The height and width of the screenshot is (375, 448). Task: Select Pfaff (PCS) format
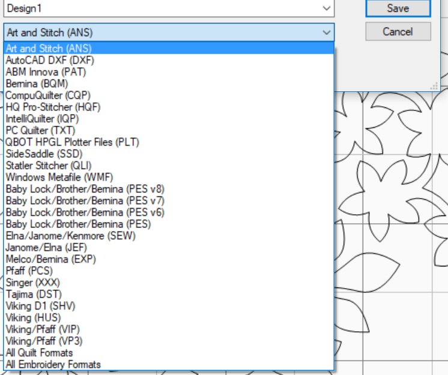[x=169, y=271]
